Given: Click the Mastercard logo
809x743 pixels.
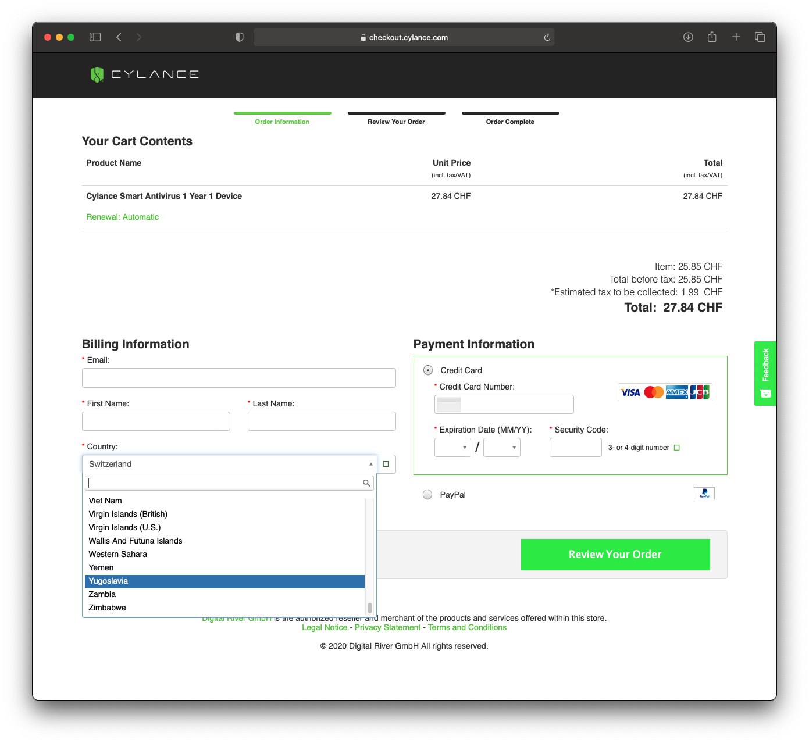Looking at the screenshot, I should click(x=654, y=392).
